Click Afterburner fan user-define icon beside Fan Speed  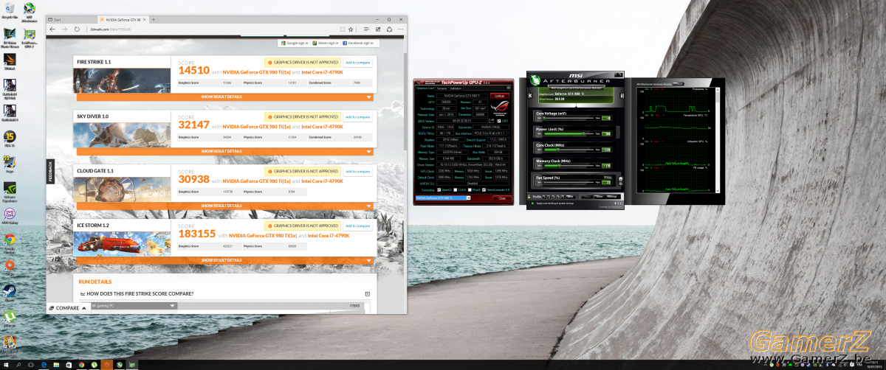click(620, 180)
